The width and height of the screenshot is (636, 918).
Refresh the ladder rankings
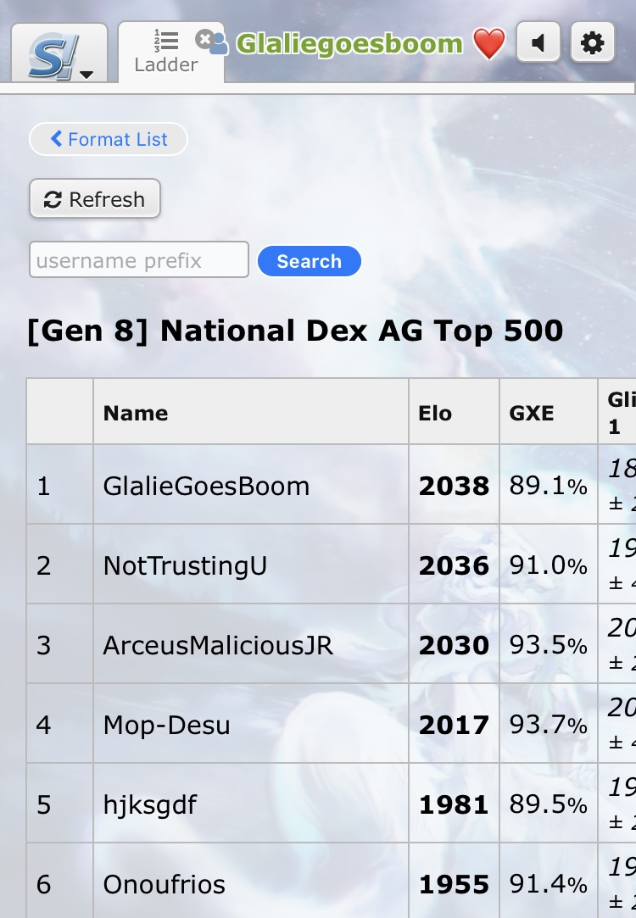(95, 199)
